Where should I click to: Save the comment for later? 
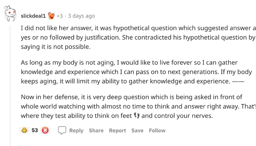tap(137, 131)
